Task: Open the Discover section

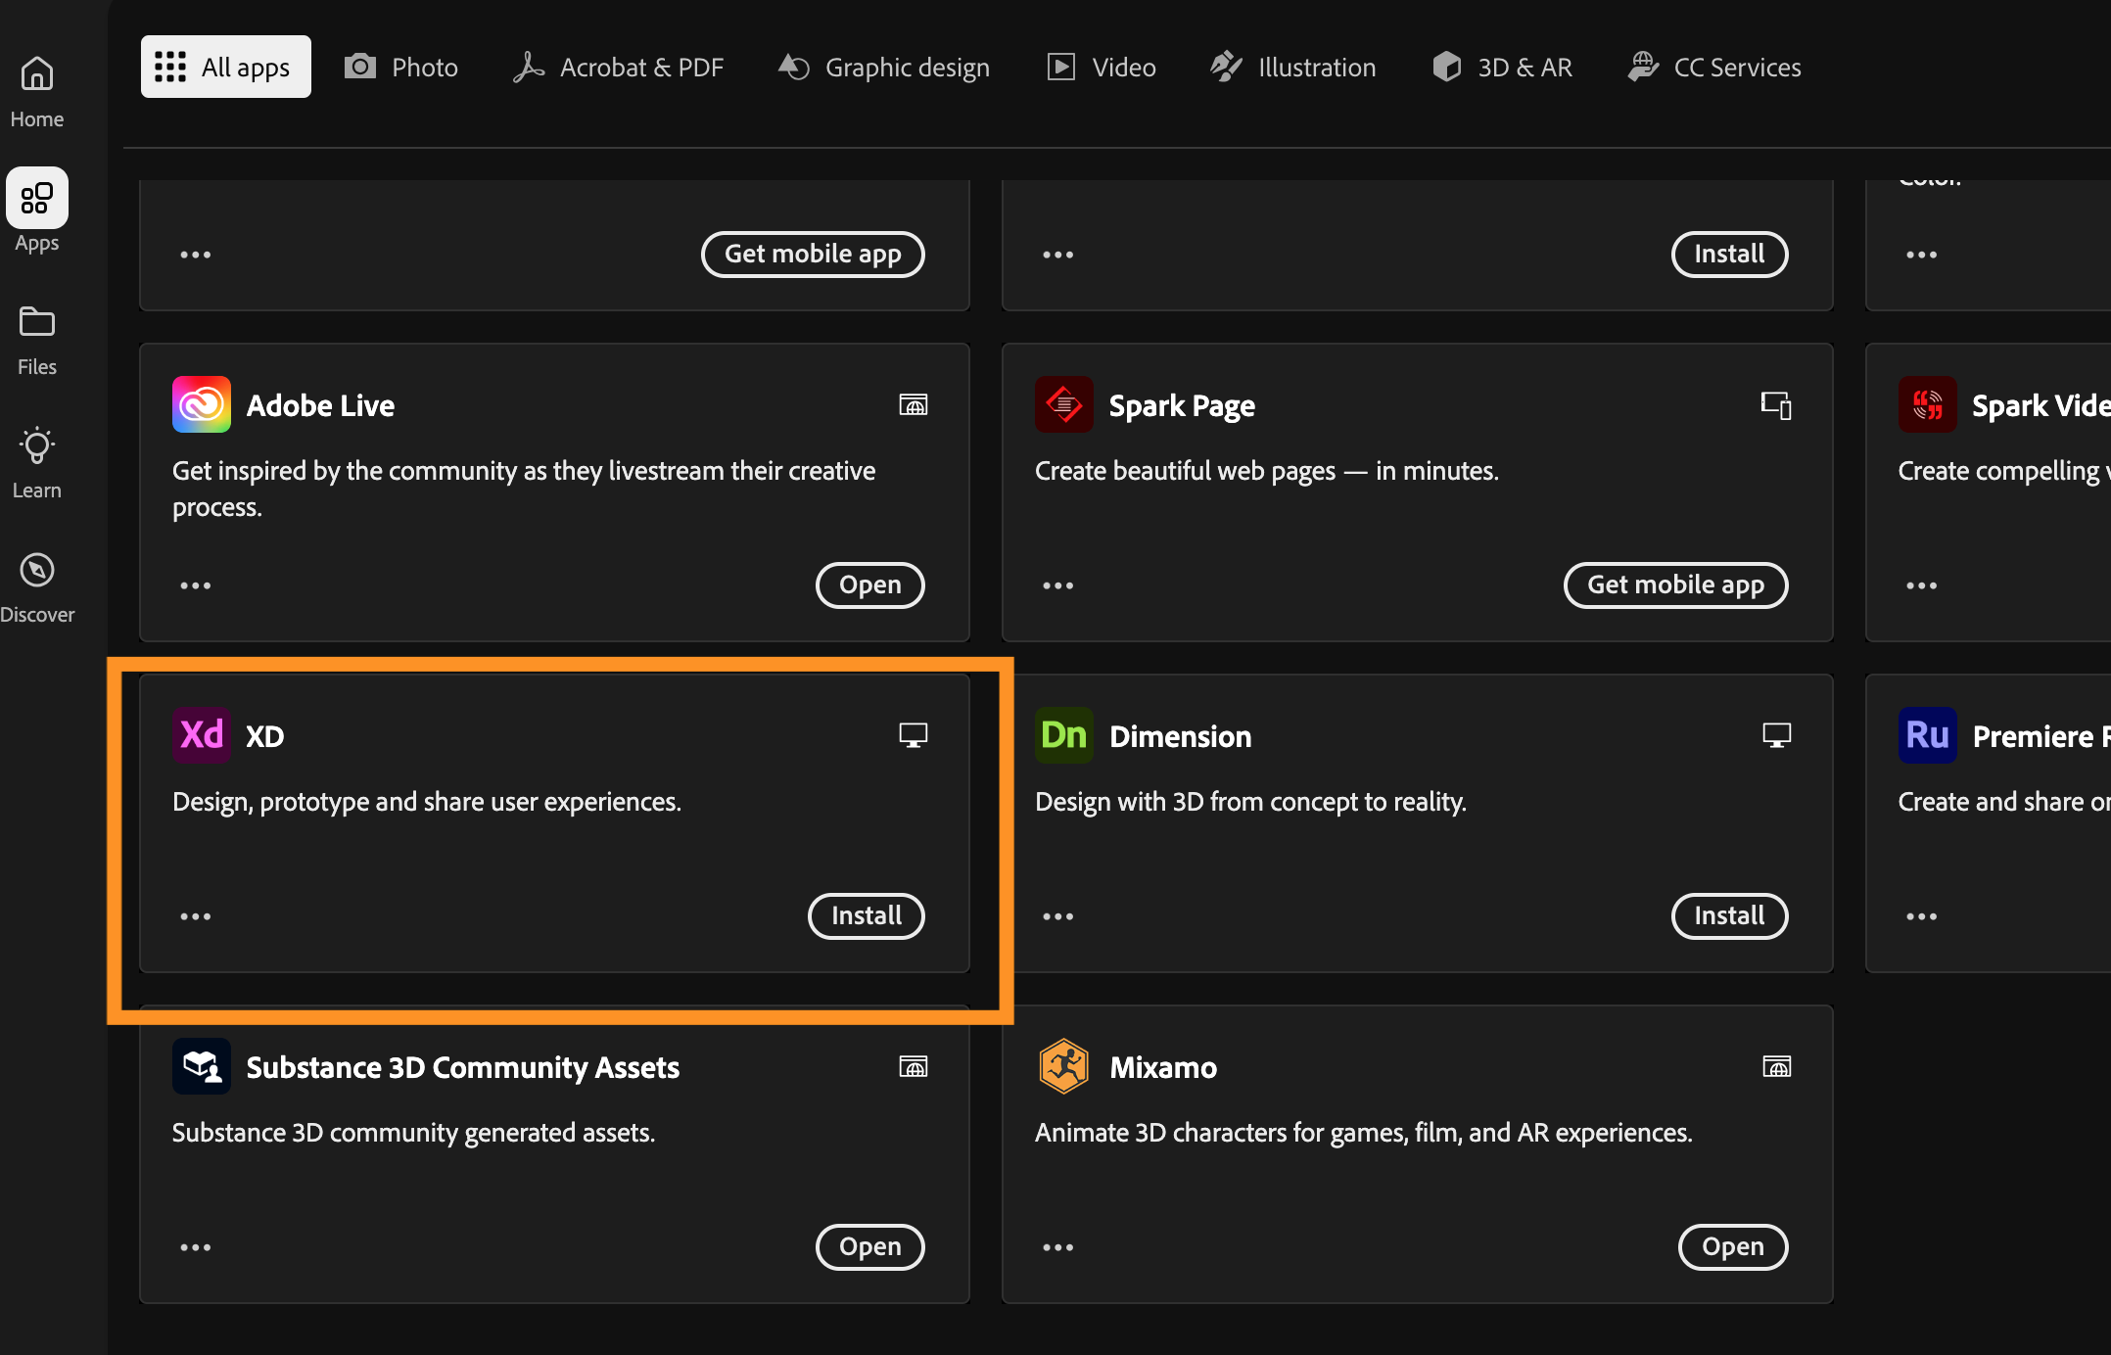Action: (36, 584)
